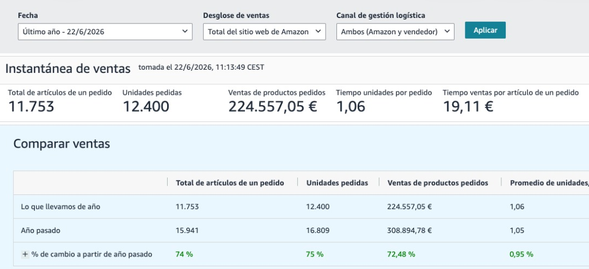Click the Tiempo ventas por artículo de un pedido label

[x=511, y=93]
